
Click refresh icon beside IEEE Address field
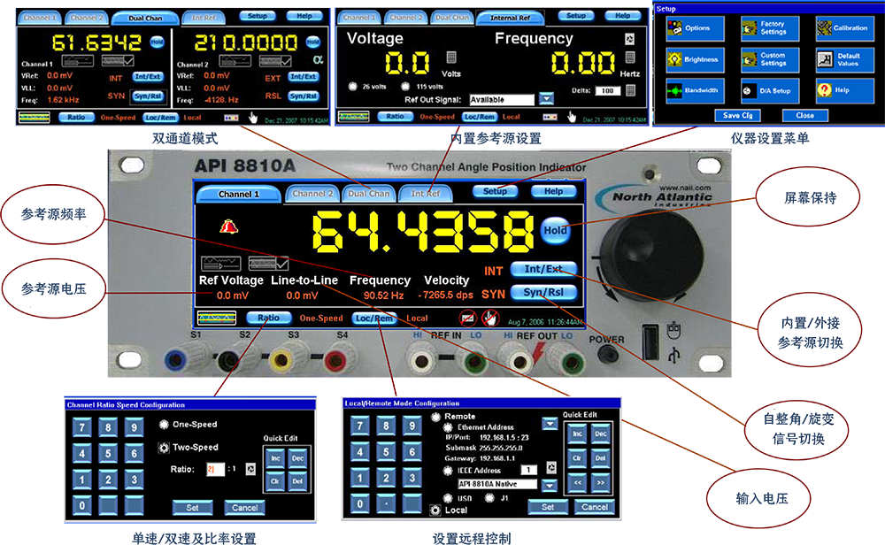(551, 468)
